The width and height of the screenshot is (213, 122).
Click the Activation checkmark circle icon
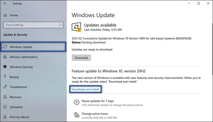pyautogui.click(x=5, y=107)
